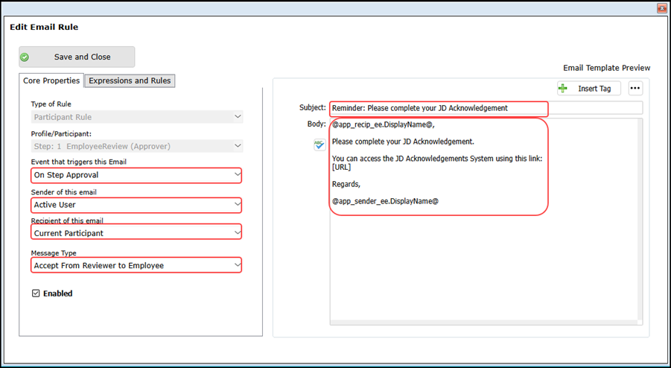Click the [URL] placeholder in the body

click(341, 168)
